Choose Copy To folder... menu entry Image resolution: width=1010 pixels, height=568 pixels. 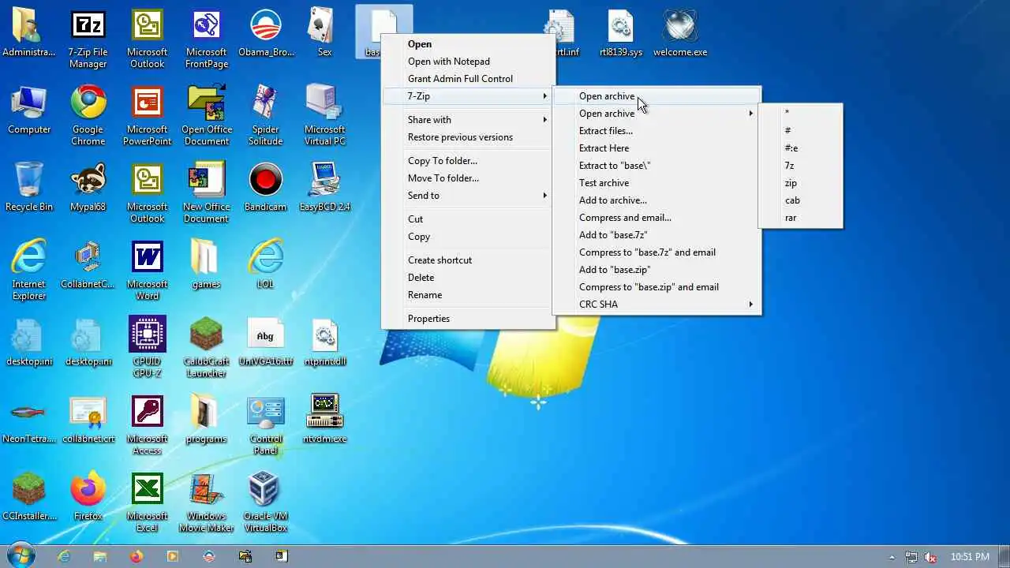(468, 161)
